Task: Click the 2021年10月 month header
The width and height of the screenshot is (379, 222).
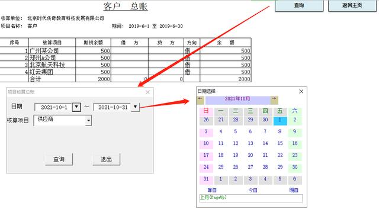Action: pyautogui.click(x=237, y=100)
